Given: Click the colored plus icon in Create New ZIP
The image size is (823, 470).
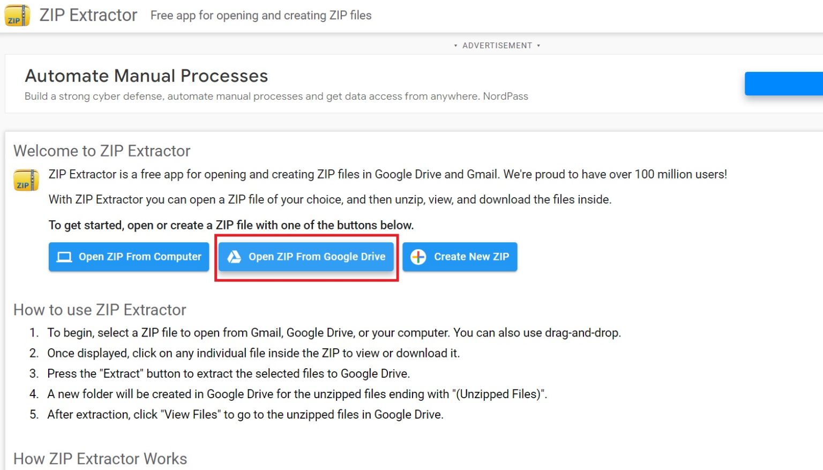Looking at the screenshot, I should tap(418, 257).
